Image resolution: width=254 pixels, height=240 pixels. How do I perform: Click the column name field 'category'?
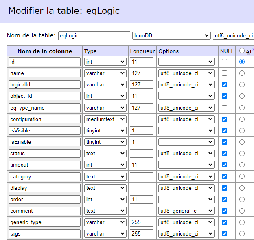(44, 176)
